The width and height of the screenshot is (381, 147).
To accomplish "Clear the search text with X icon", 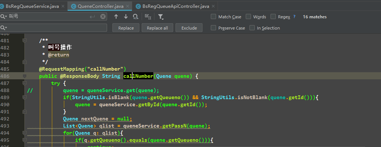I will coord(103,16).
